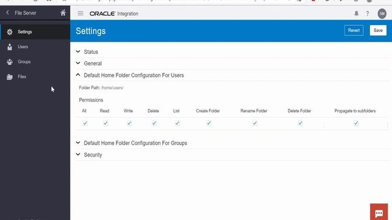Toggle the Delete permission checkbox
The image size is (392, 220).
pyautogui.click(x=154, y=123)
